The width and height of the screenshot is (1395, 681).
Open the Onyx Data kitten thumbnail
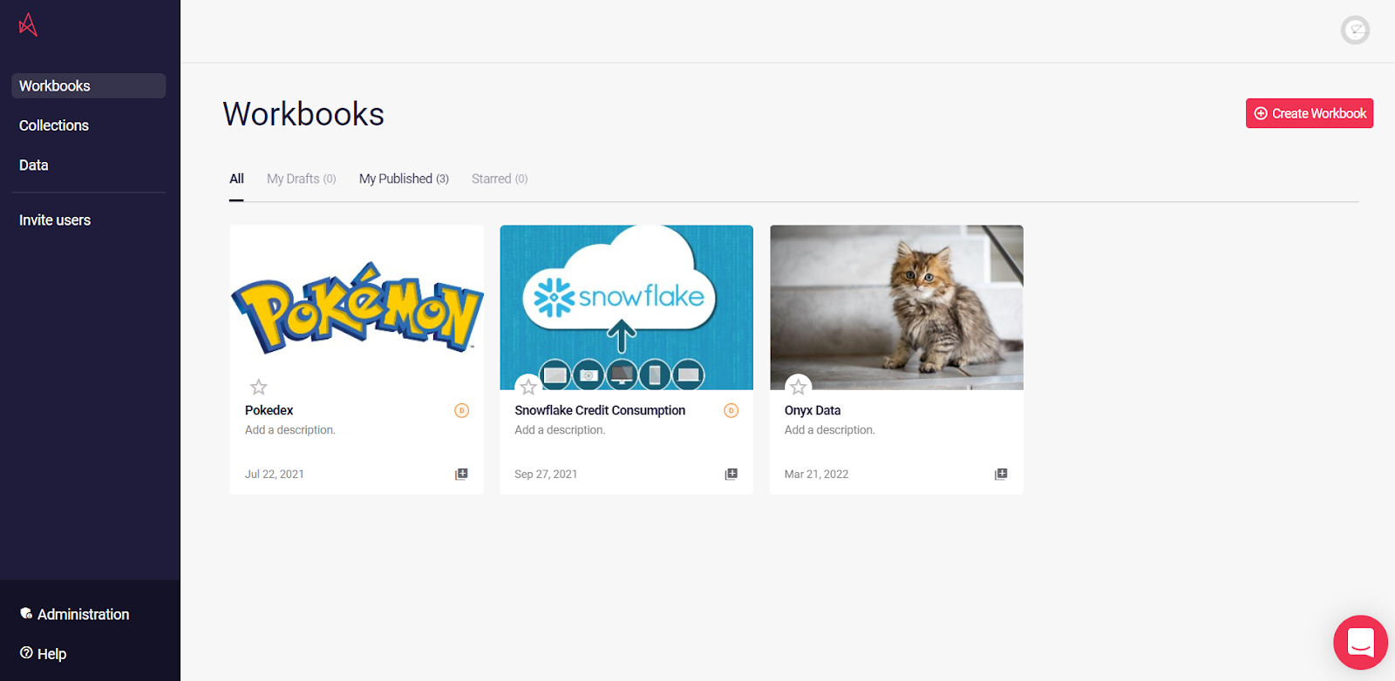tap(896, 307)
